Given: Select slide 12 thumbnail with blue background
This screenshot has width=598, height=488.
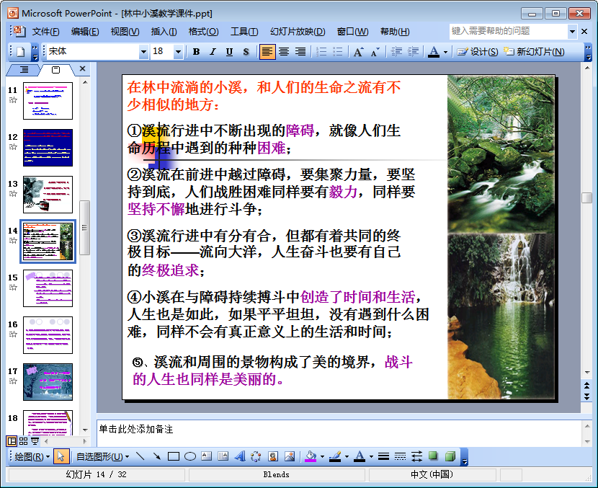Looking at the screenshot, I should (x=48, y=148).
